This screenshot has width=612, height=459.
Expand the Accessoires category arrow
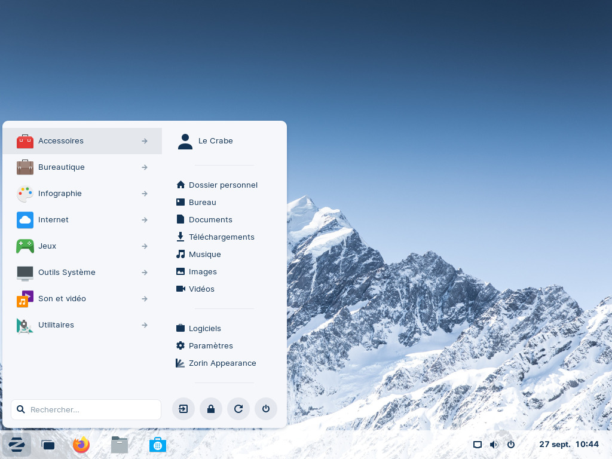pyautogui.click(x=145, y=141)
